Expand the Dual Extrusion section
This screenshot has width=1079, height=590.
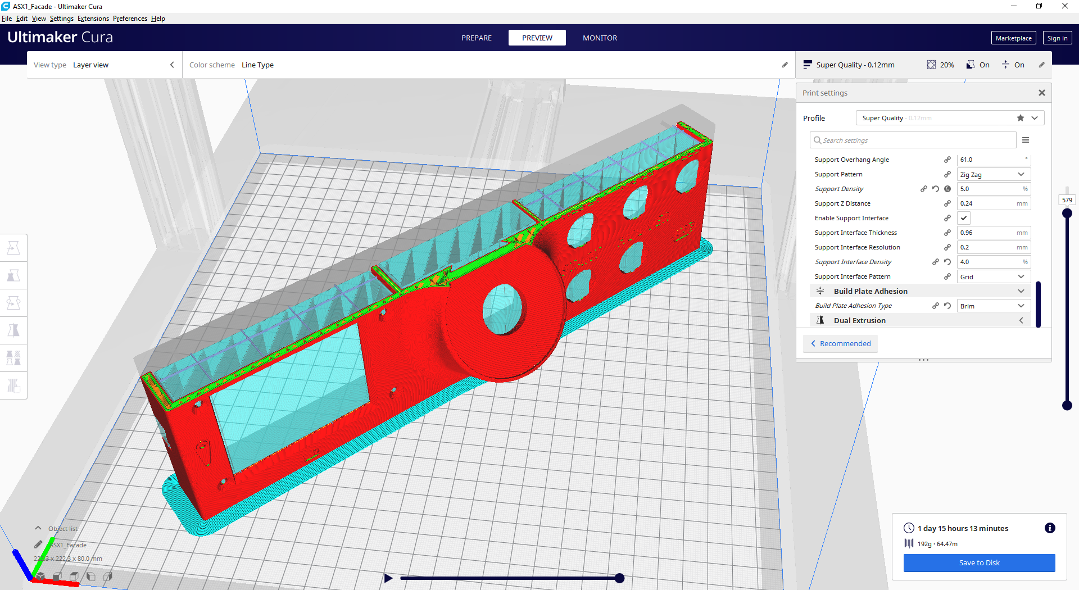pyautogui.click(x=921, y=320)
